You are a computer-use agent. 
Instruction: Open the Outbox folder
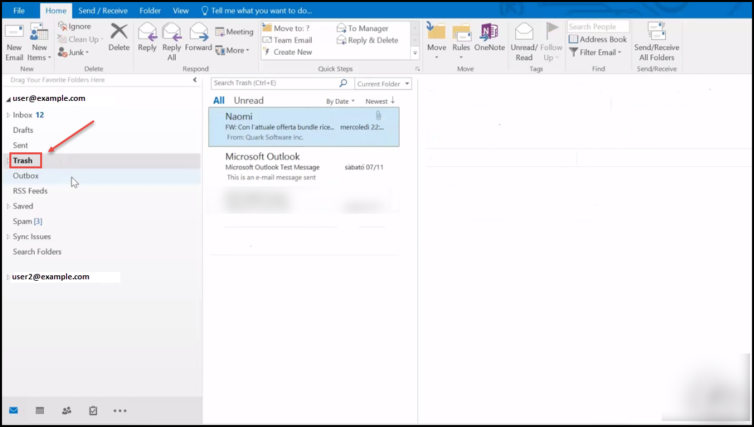25,176
